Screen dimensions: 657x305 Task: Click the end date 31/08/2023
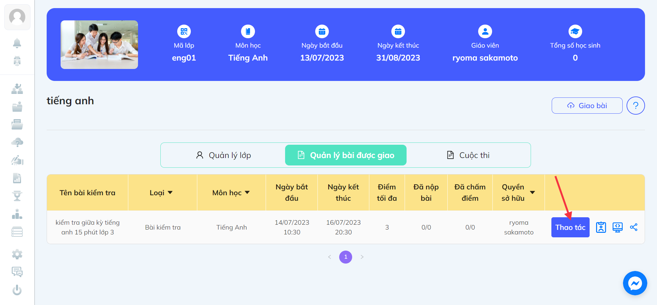(x=398, y=58)
